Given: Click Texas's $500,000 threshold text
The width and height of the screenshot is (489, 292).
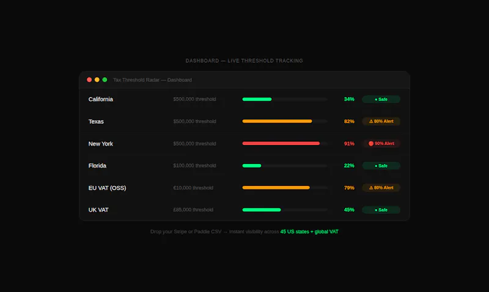Looking at the screenshot, I should point(194,121).
